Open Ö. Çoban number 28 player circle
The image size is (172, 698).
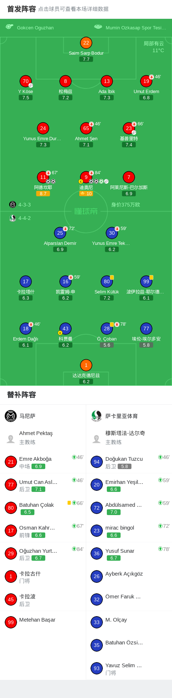point(107,329)
